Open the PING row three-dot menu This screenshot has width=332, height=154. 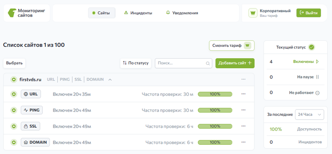243,110
